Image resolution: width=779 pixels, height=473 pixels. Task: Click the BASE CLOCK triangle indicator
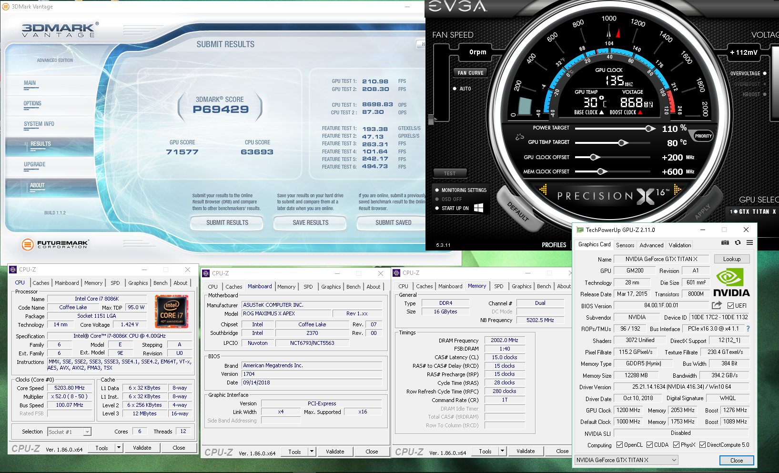[x=601, y=112]
